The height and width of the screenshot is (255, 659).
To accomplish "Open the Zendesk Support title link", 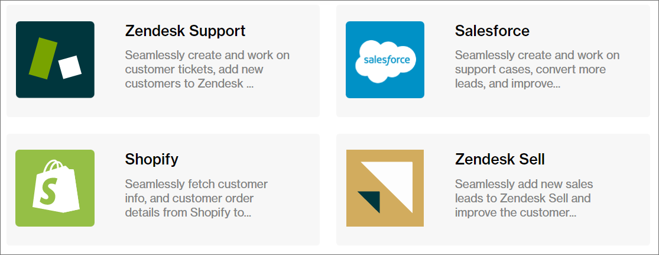I will point(185,31).
